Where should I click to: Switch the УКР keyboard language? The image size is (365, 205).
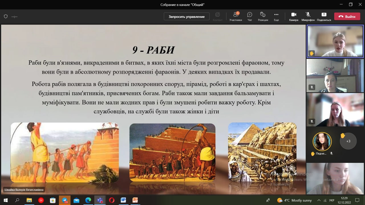click(332, 200)
